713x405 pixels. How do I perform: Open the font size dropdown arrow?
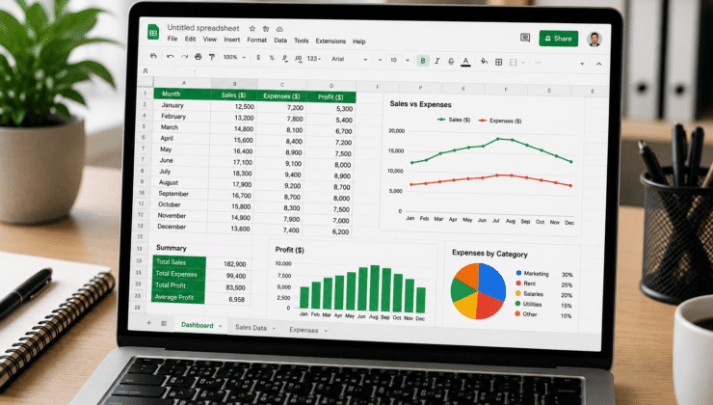408,60
